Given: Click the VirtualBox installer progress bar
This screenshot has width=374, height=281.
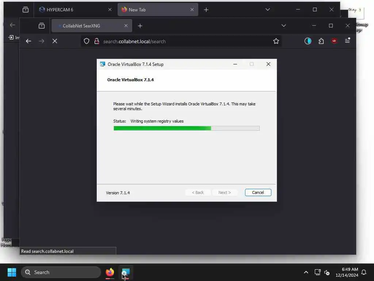Looking at the screenshot, I should [187, 128].
